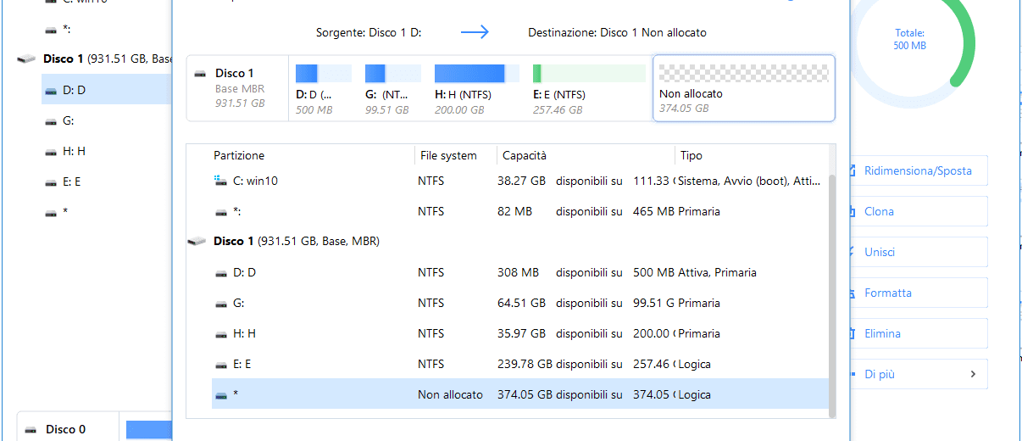
Task: Click drive icon of H: H in partition table
Action: (x=220, y=333)
